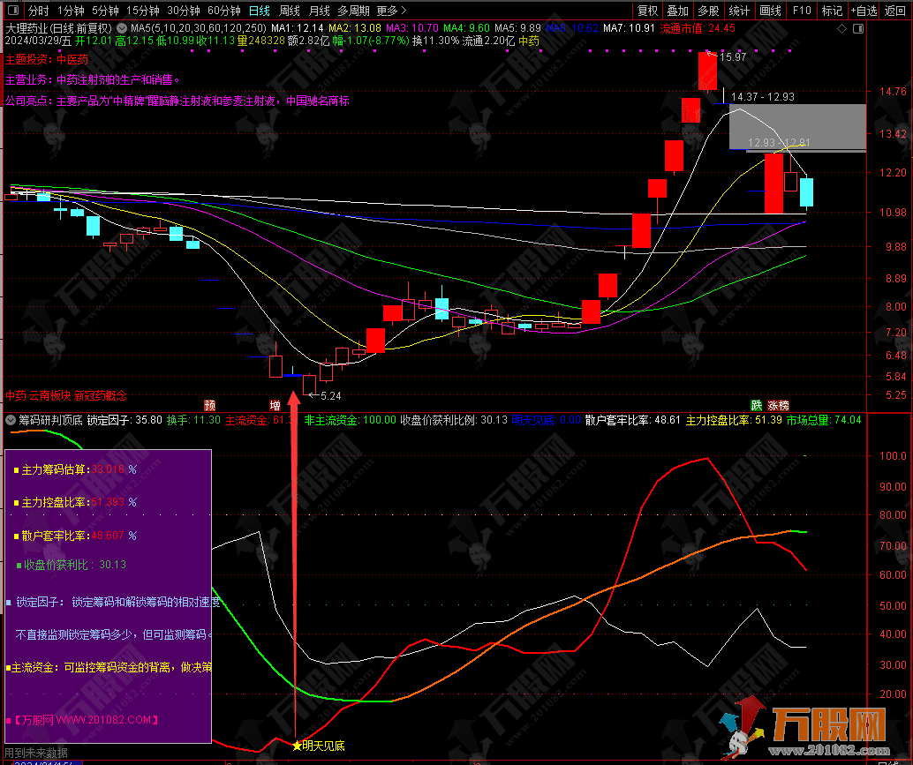Select the 周线 weekly period

click(290, 11)
